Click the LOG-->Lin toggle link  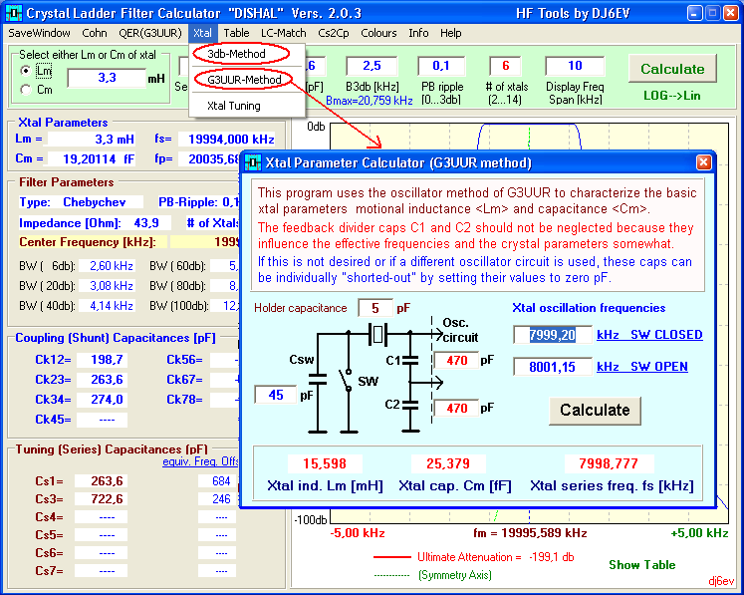pos(672,96)
